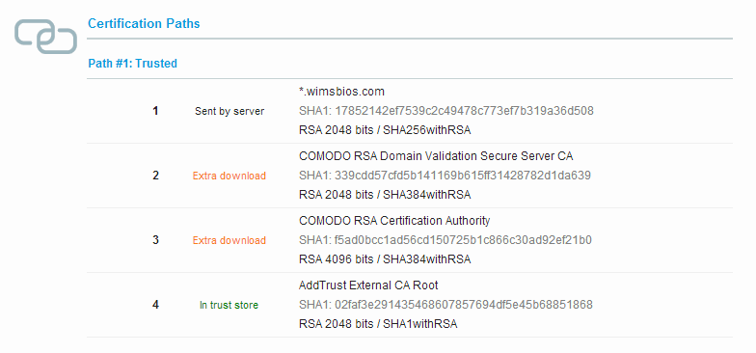Select the AddTrust External CA Root entry
Viewport: 756px width, 353px height.
point(368,285)
